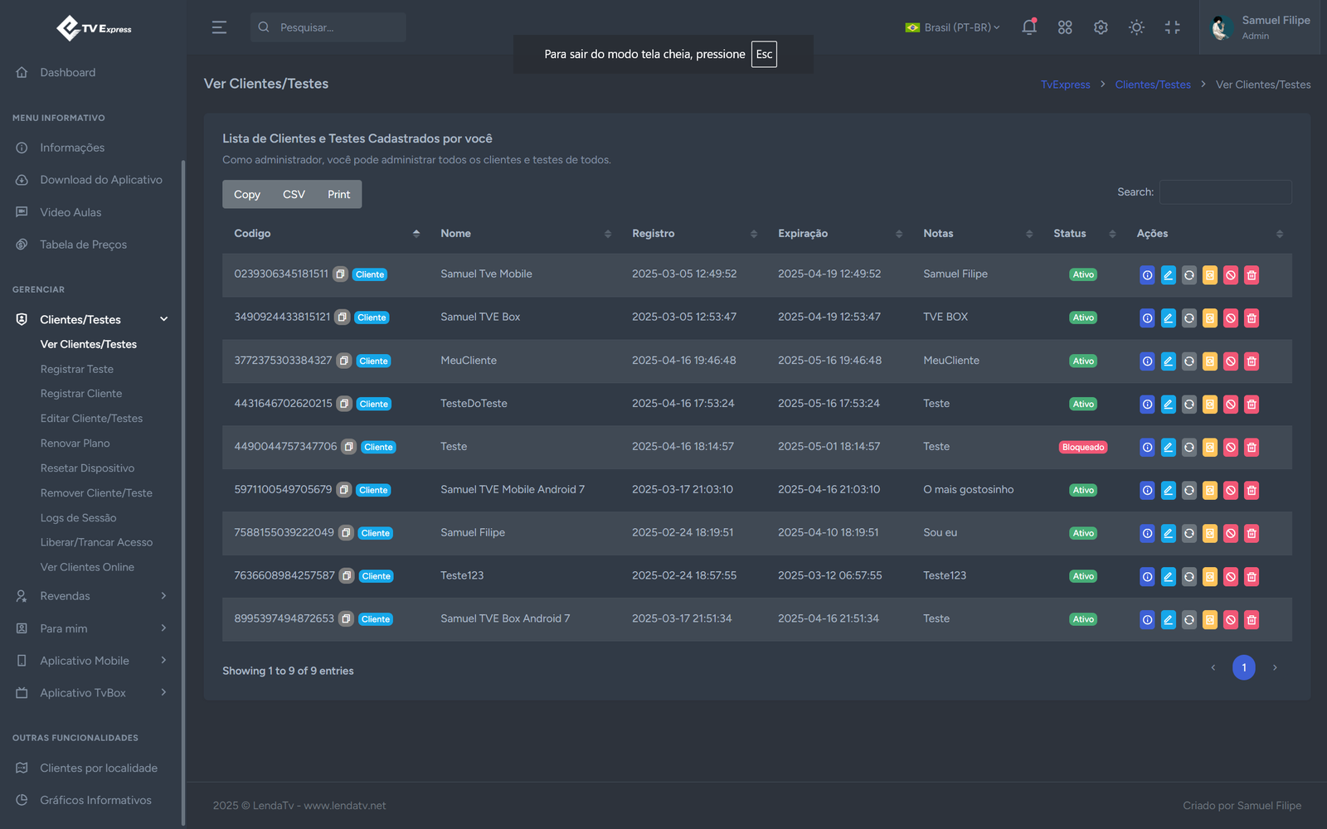
Task: Click the TV Express logo
Action: [94, 28]
